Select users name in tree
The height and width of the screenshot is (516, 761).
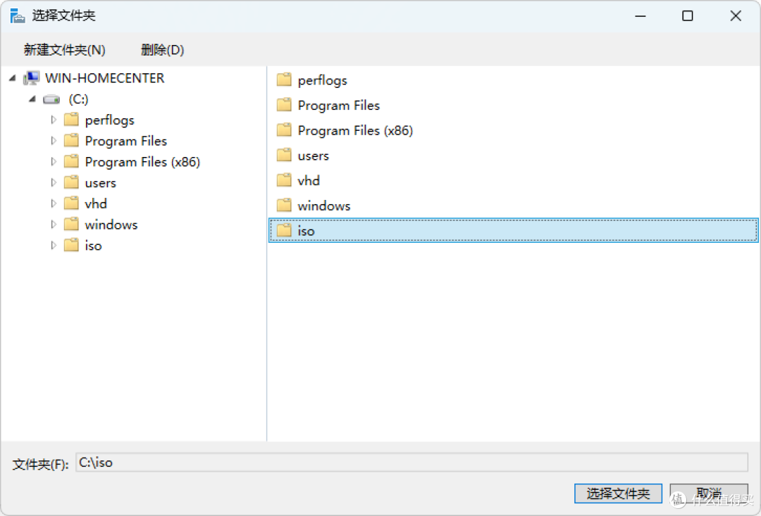(101, 183)
